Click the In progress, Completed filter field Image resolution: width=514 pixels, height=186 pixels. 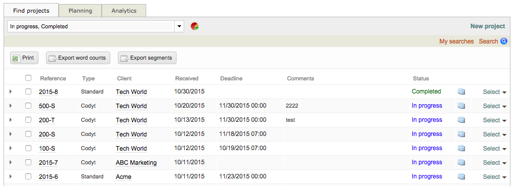click(x=91, y=26)
